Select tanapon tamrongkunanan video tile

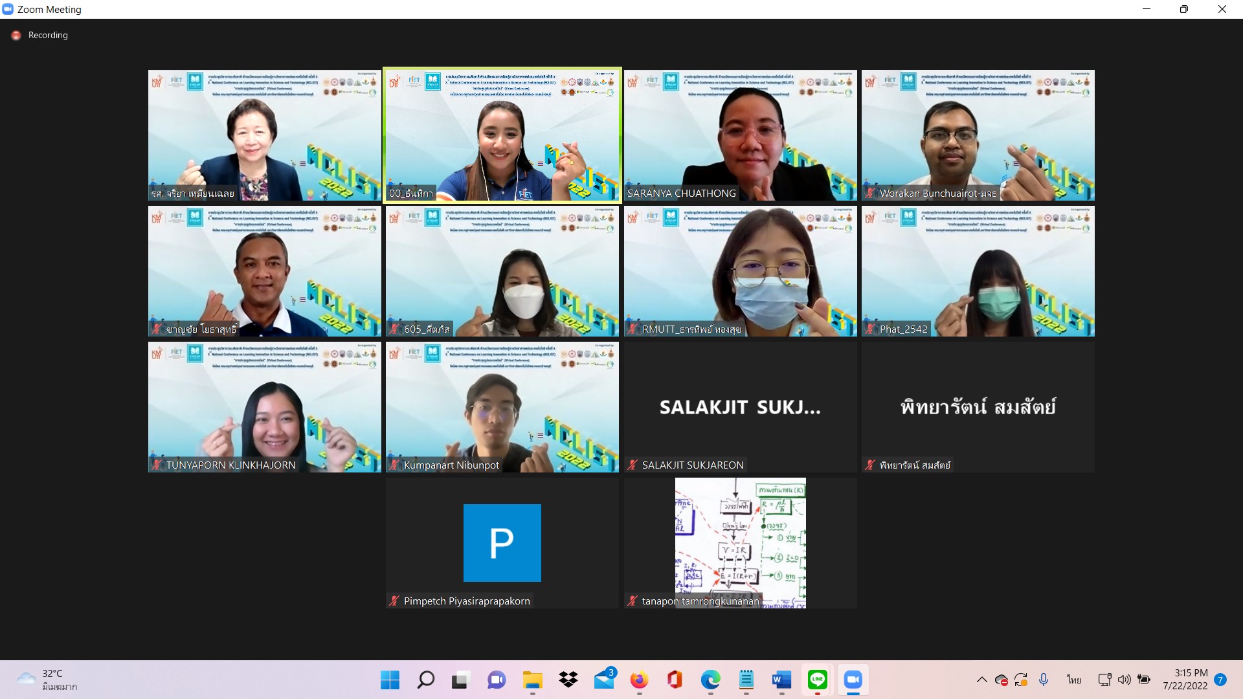[x=740, y=542]
